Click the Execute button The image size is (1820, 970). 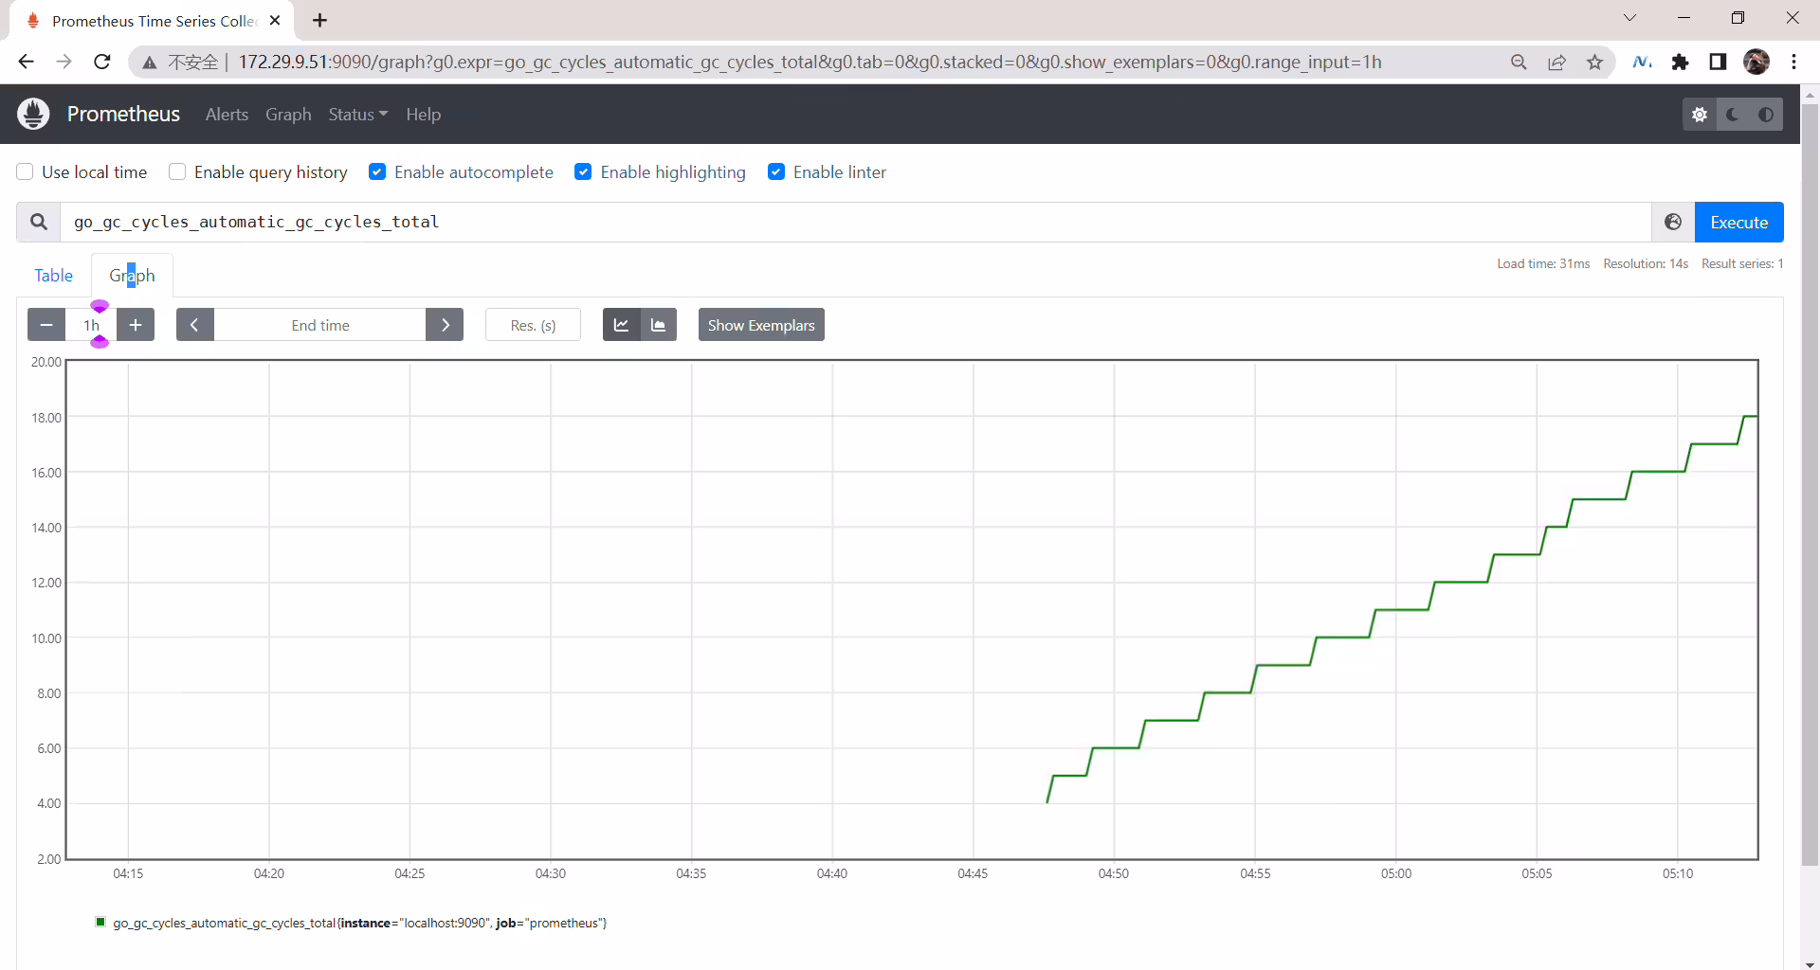tap(1739, 222)
